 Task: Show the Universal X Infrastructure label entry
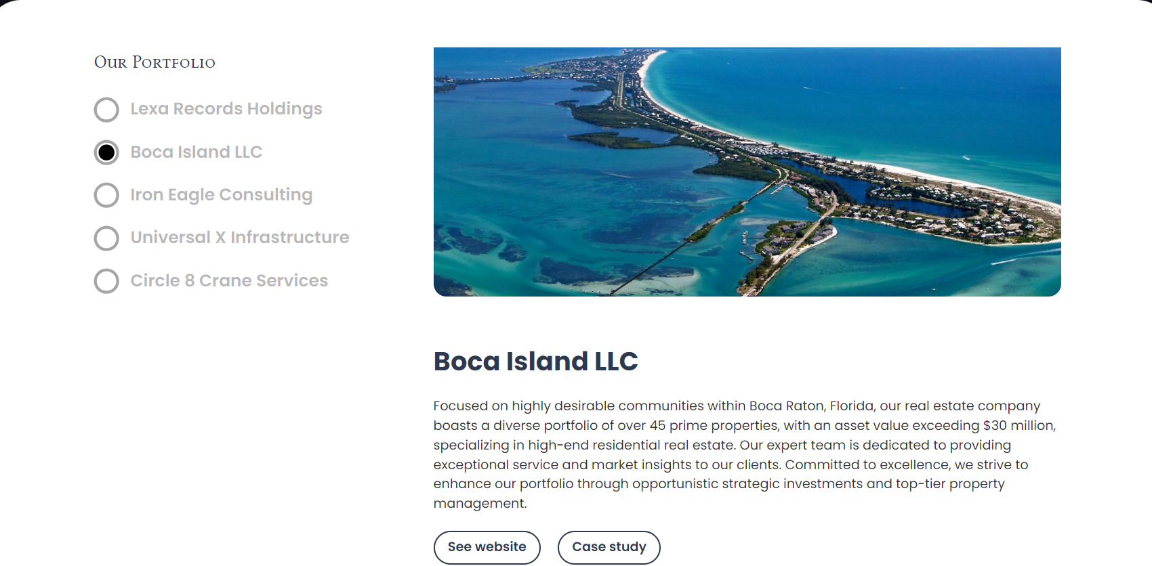(239, 238)
